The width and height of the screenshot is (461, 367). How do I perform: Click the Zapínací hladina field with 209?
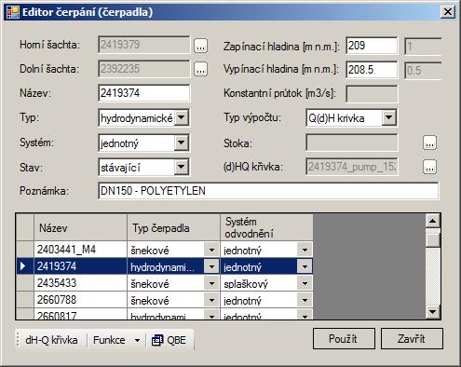[x=372, y=46]
